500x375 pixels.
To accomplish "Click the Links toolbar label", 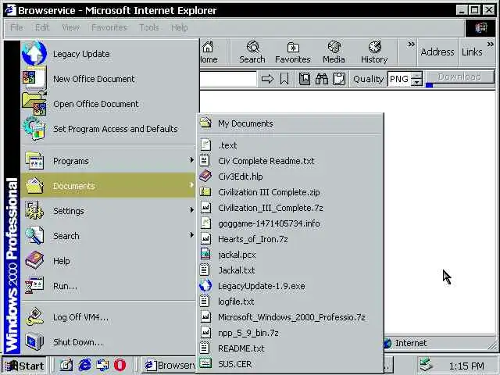I will tap(472, 52).
